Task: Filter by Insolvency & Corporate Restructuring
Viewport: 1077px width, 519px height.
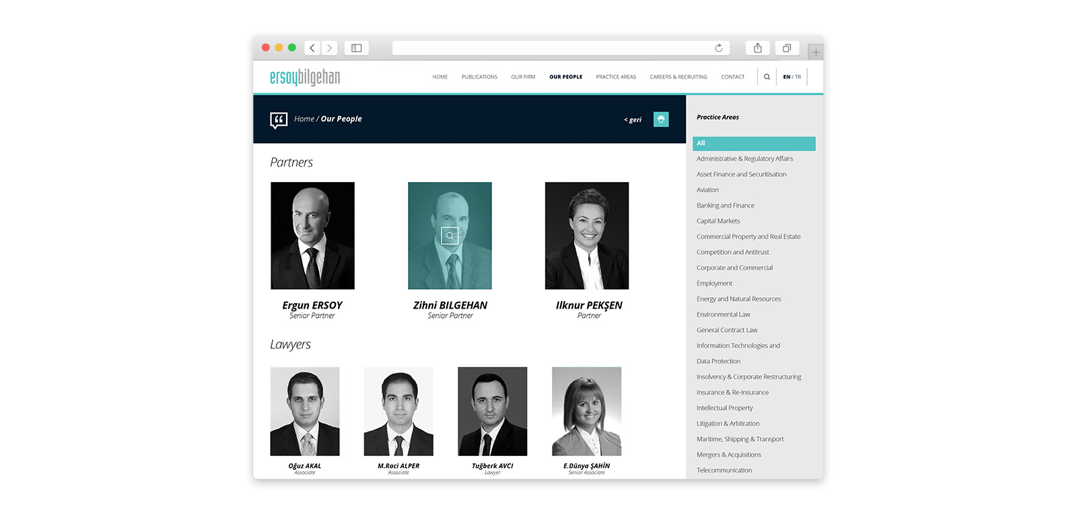Action: click(749, 376)
